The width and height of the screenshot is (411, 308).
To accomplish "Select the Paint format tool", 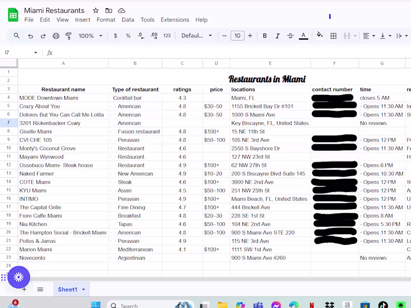I will tap(68, 36).
